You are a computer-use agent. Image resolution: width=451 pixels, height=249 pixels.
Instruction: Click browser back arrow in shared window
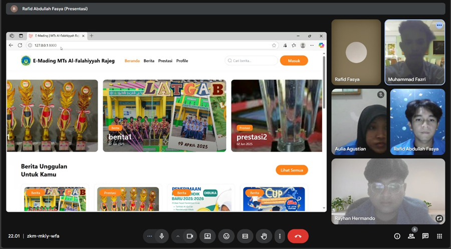pos(11,45)
